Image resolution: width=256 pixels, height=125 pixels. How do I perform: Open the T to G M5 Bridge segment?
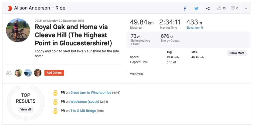tap(83, 111)
